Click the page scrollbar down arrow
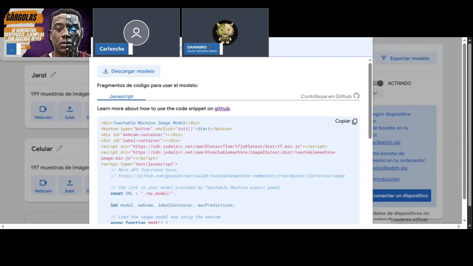The width and height of the screenshot is (473, 266). click(x=465, y=221)
